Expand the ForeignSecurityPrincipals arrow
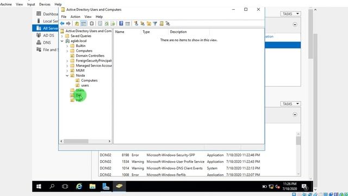The image size is (348, 196). (67, 60)
